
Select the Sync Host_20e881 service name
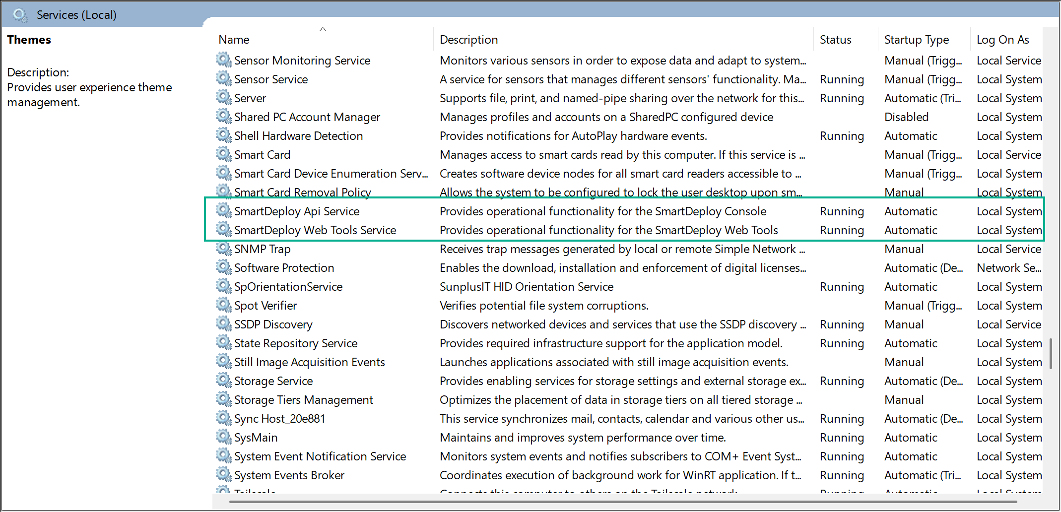pyautogui.click(x=279, y=419)
